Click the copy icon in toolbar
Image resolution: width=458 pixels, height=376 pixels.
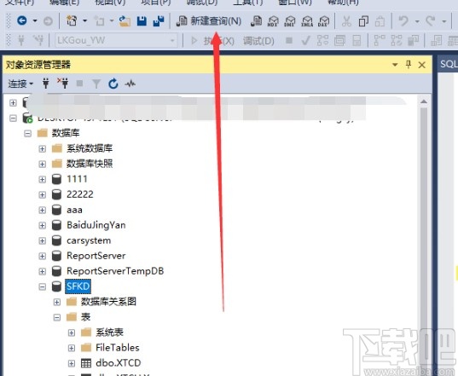363,21
